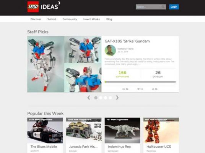Open the Indominus Rex project thumbnail

pyautogui.click(x=122, y=131)
